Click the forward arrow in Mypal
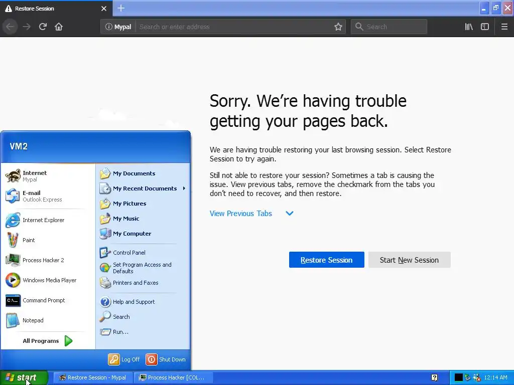This screenshot has width=514, height=385. click(x=27, y=27)
